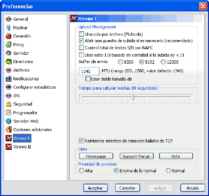The height and width of the screenshot is (196, 209).
Task: Click the Servidor Web globe icon
Action: tap(9, 121)
